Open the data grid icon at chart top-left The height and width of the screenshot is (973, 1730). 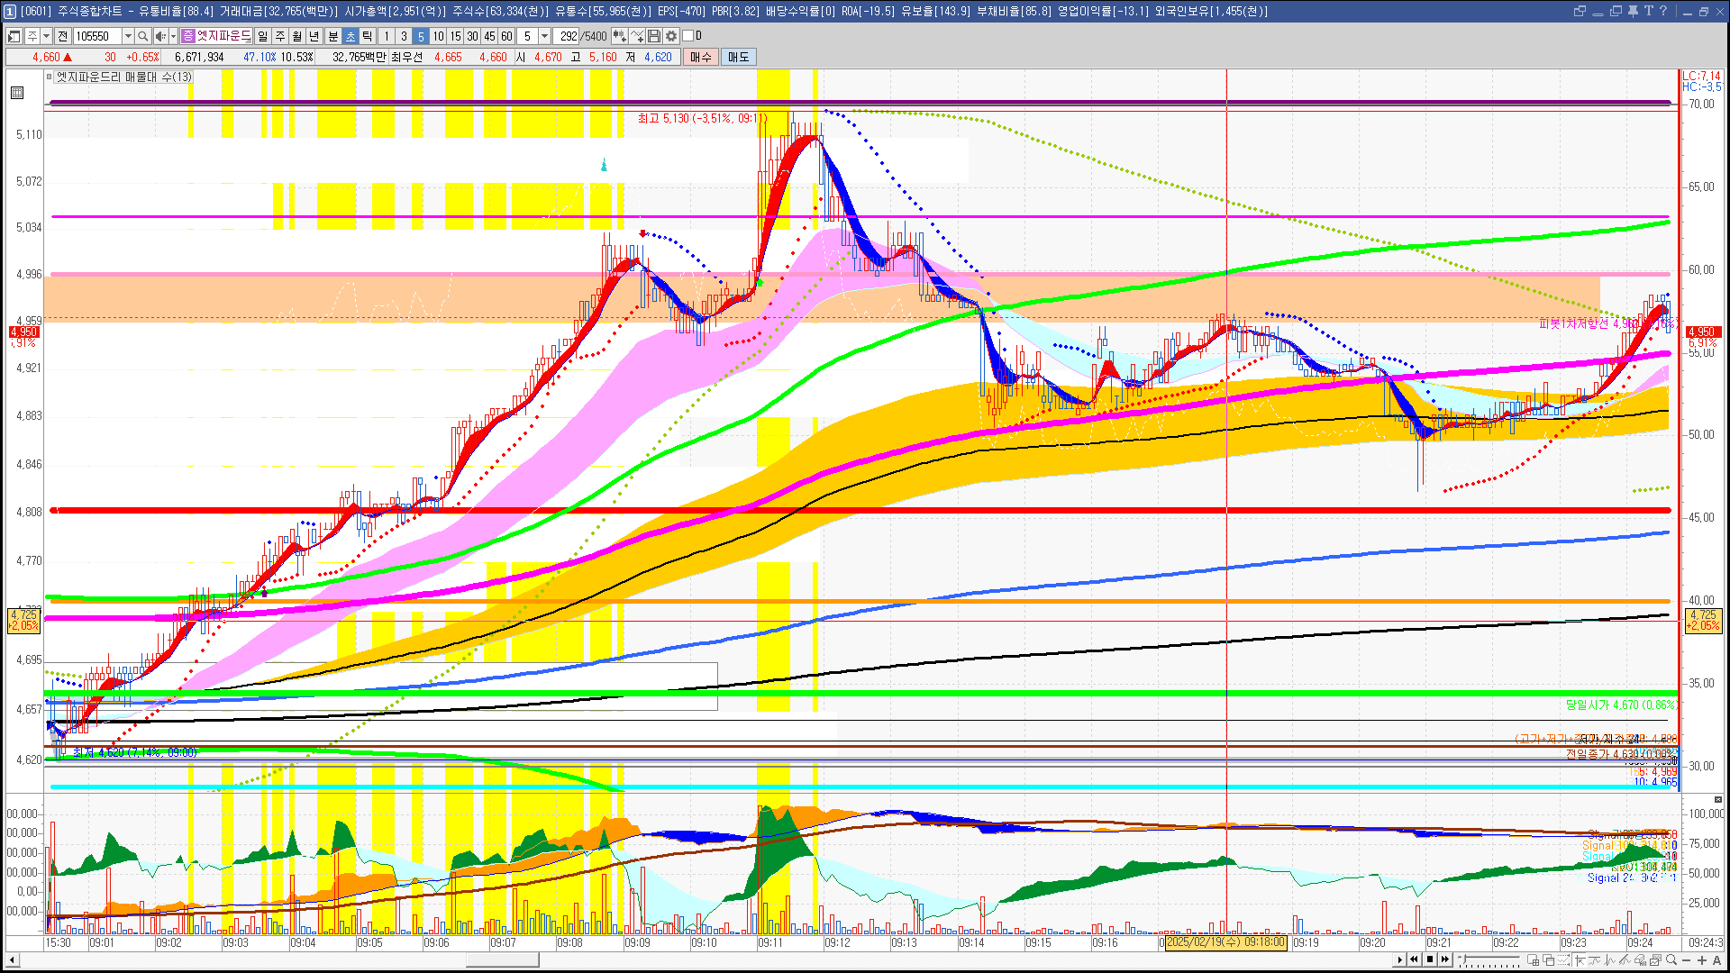(x=17, y=93)
